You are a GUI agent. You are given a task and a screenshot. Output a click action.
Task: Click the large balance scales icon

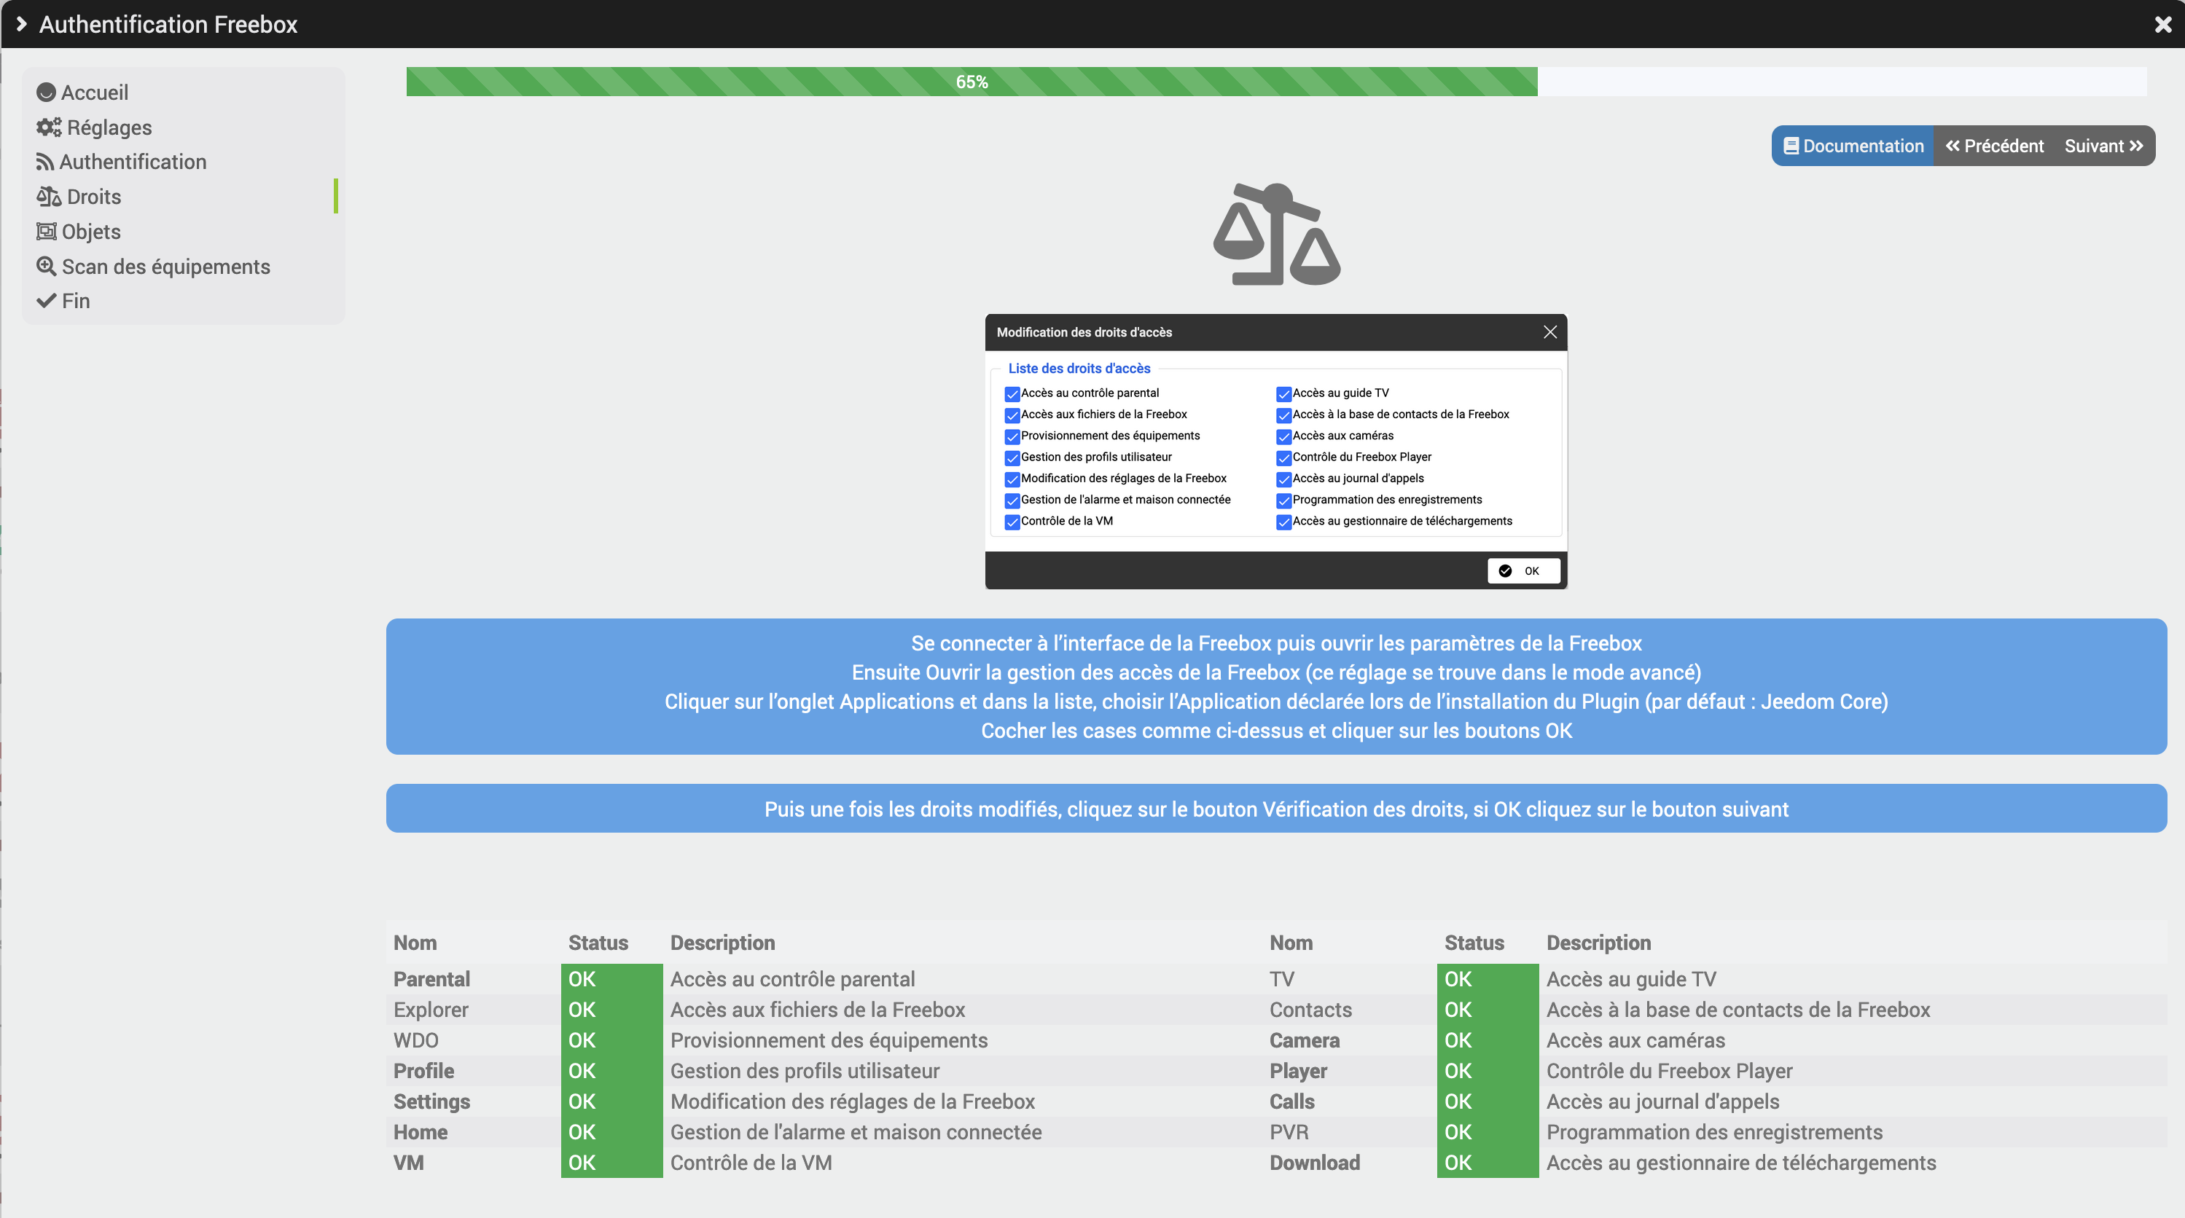[x=1277, y=235]
